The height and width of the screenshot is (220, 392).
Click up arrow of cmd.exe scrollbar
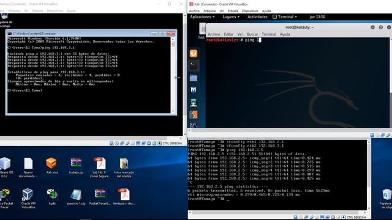tap(173, 39)
